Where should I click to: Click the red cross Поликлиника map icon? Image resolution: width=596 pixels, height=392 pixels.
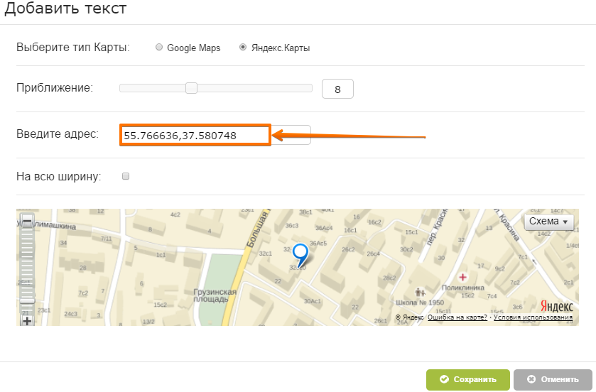(x=463, y=276)
